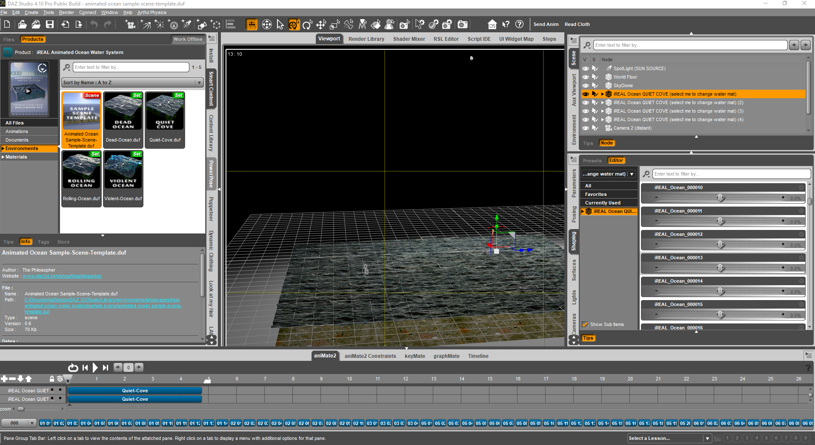Click the Send Anim button
The height and width of the screenshot is (445, 815).
click(x=546, y=24)
